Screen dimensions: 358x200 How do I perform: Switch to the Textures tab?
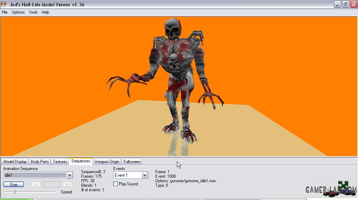(x=60, y=162)
